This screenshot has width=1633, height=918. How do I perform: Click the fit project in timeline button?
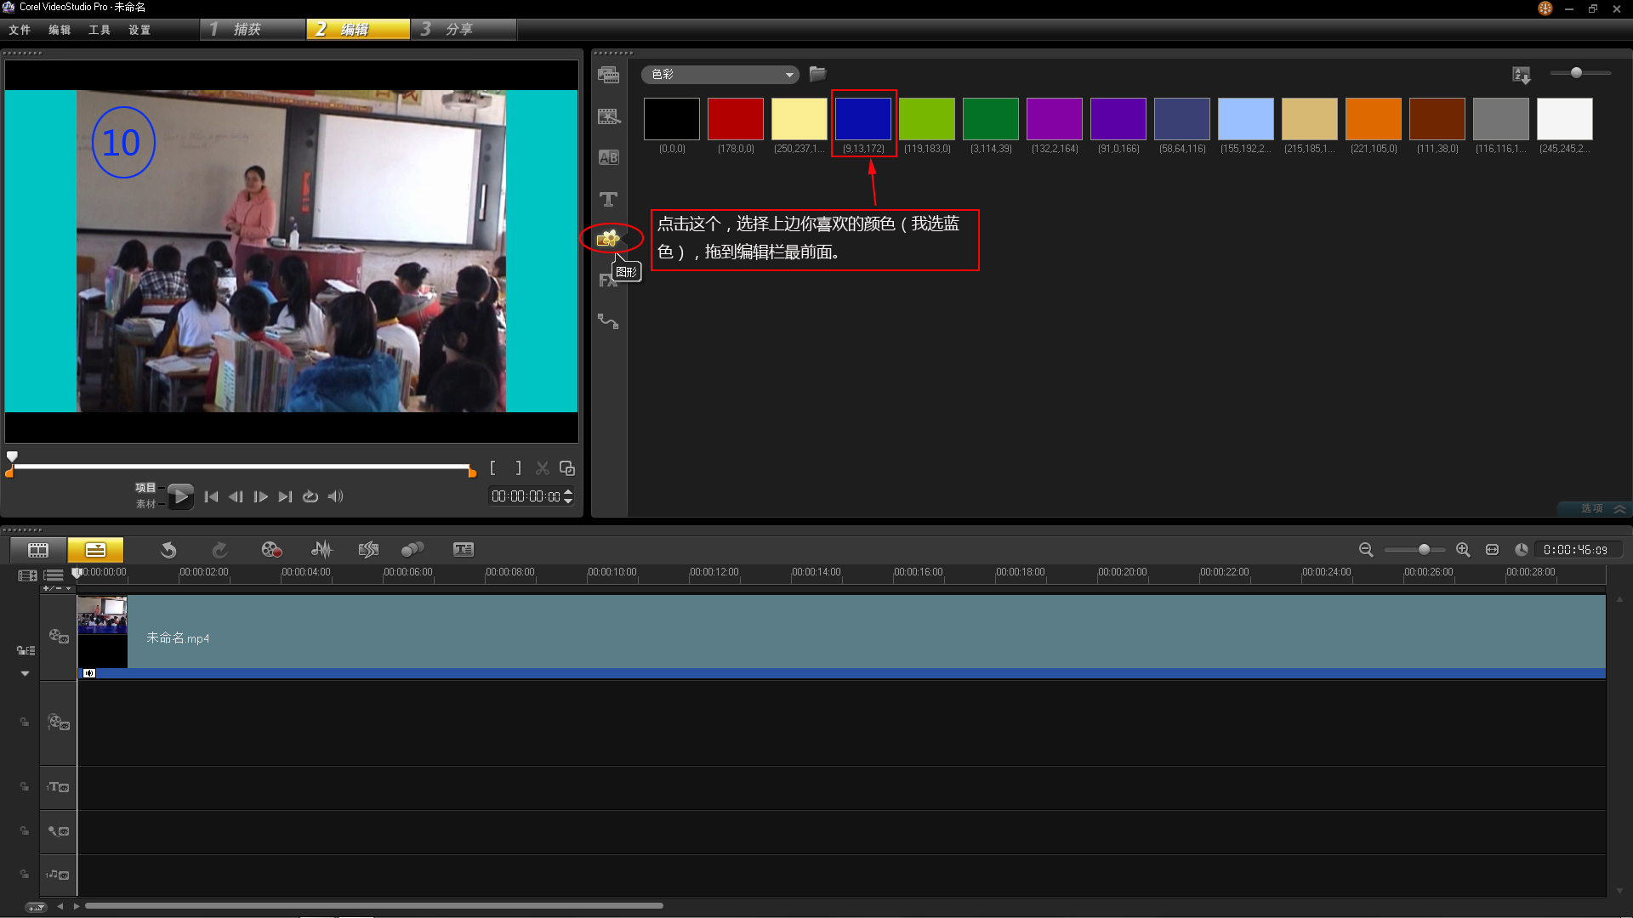pyautogui.click(x=1492, y=550)
